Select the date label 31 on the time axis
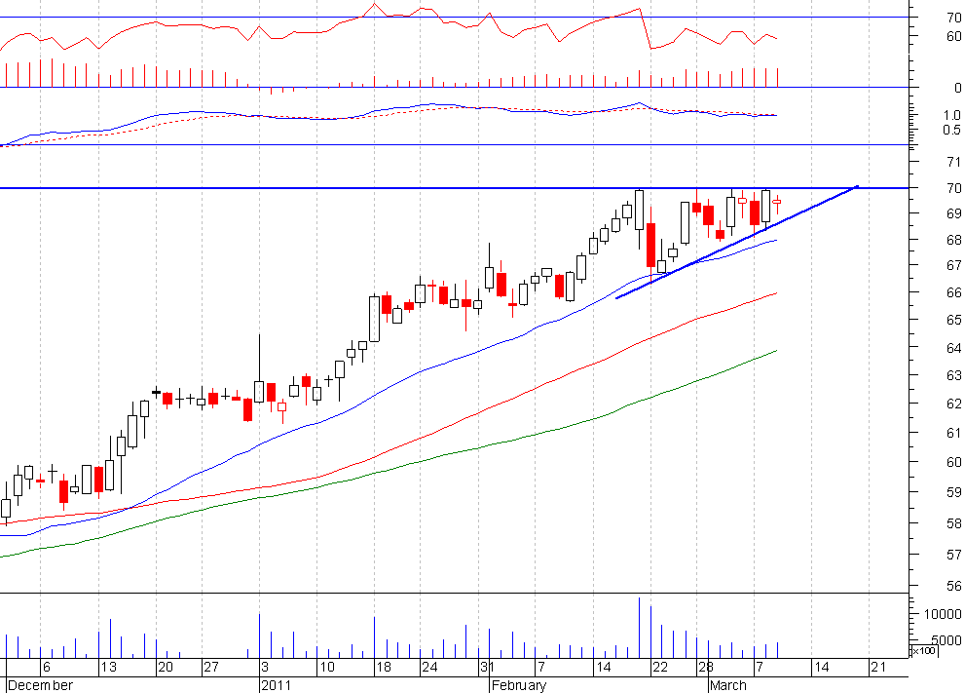The image size is (965, 693). 488,667
